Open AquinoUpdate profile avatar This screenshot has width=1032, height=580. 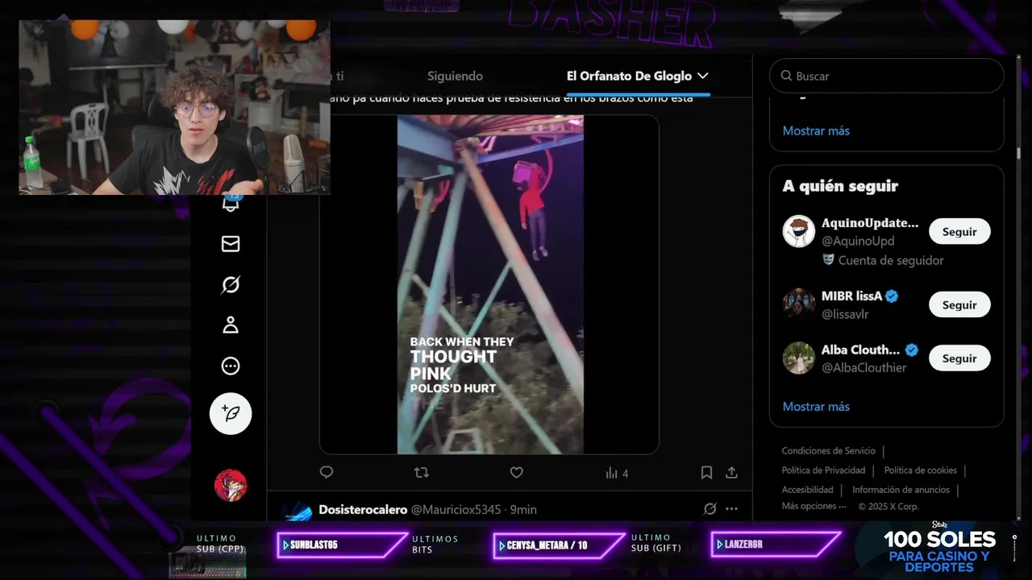pyautogui.click(x=799, y=231)
